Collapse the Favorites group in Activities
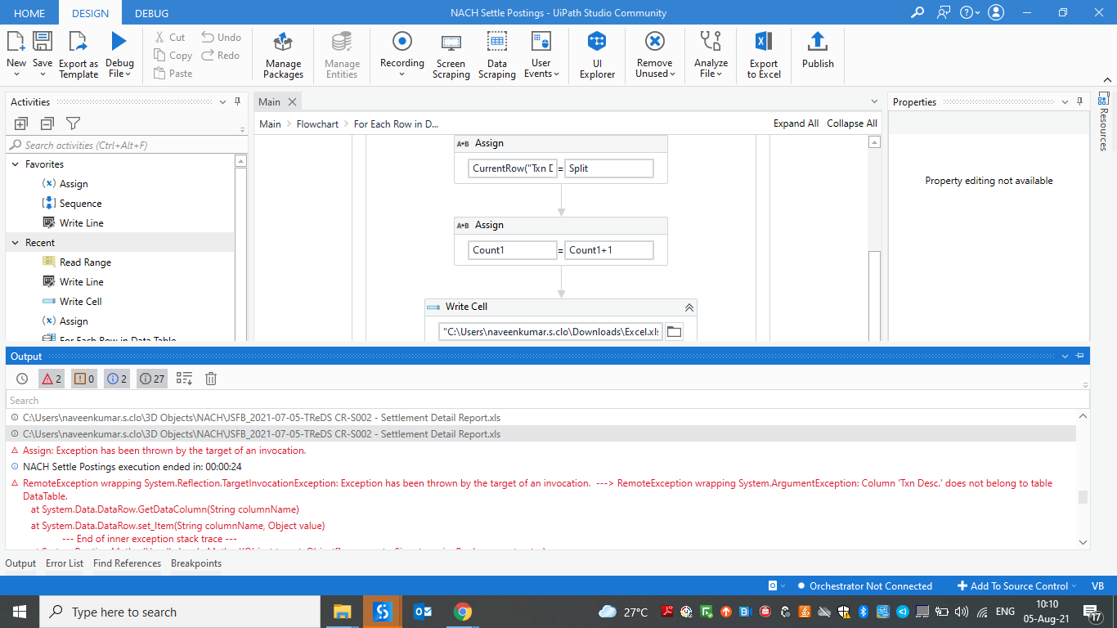The image size is (1117, 628). 16,164
